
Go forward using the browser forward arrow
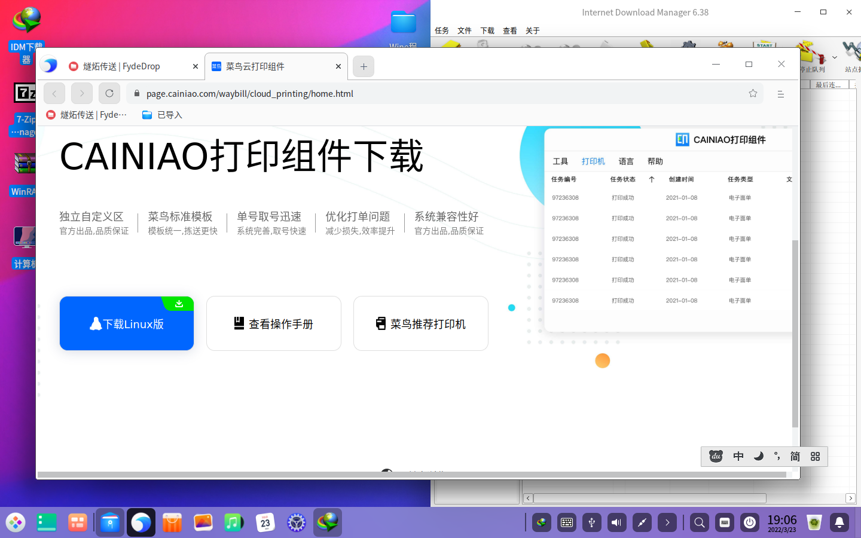[82, 93]
